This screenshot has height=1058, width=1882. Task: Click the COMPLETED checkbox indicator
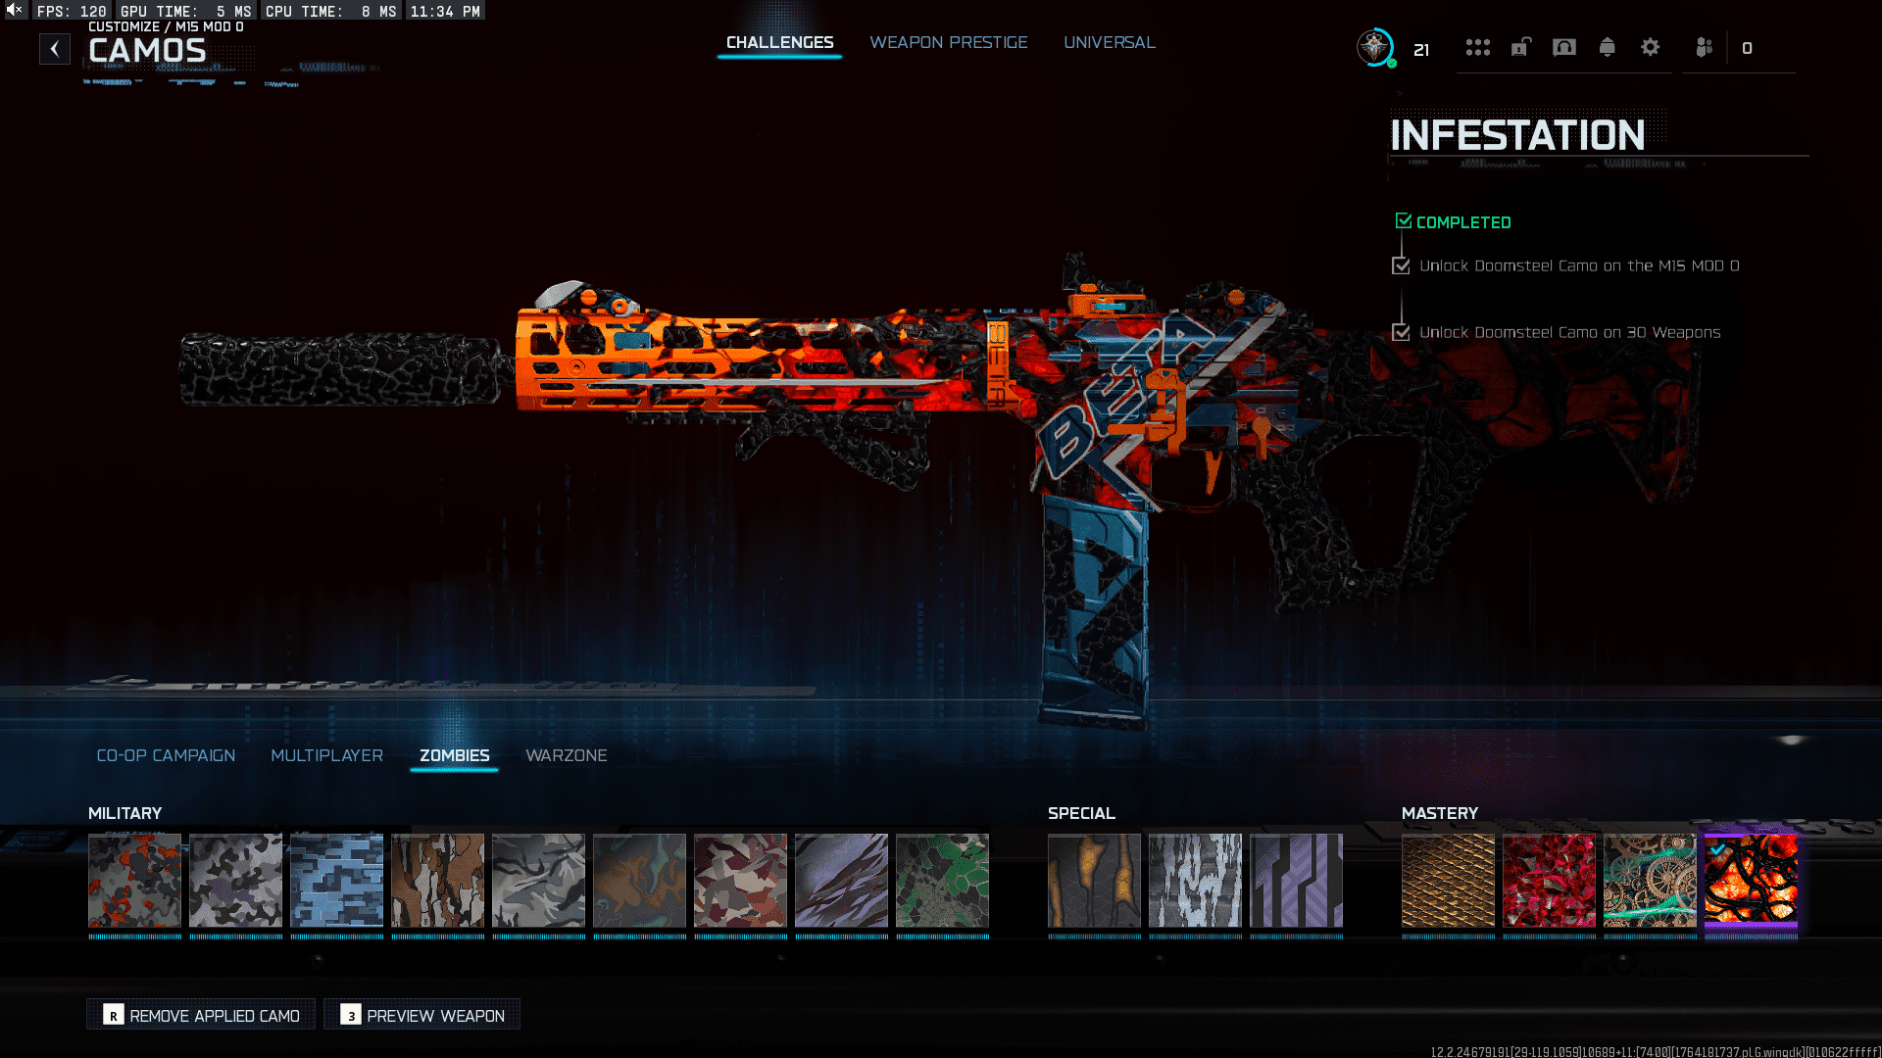(1403, 221)
